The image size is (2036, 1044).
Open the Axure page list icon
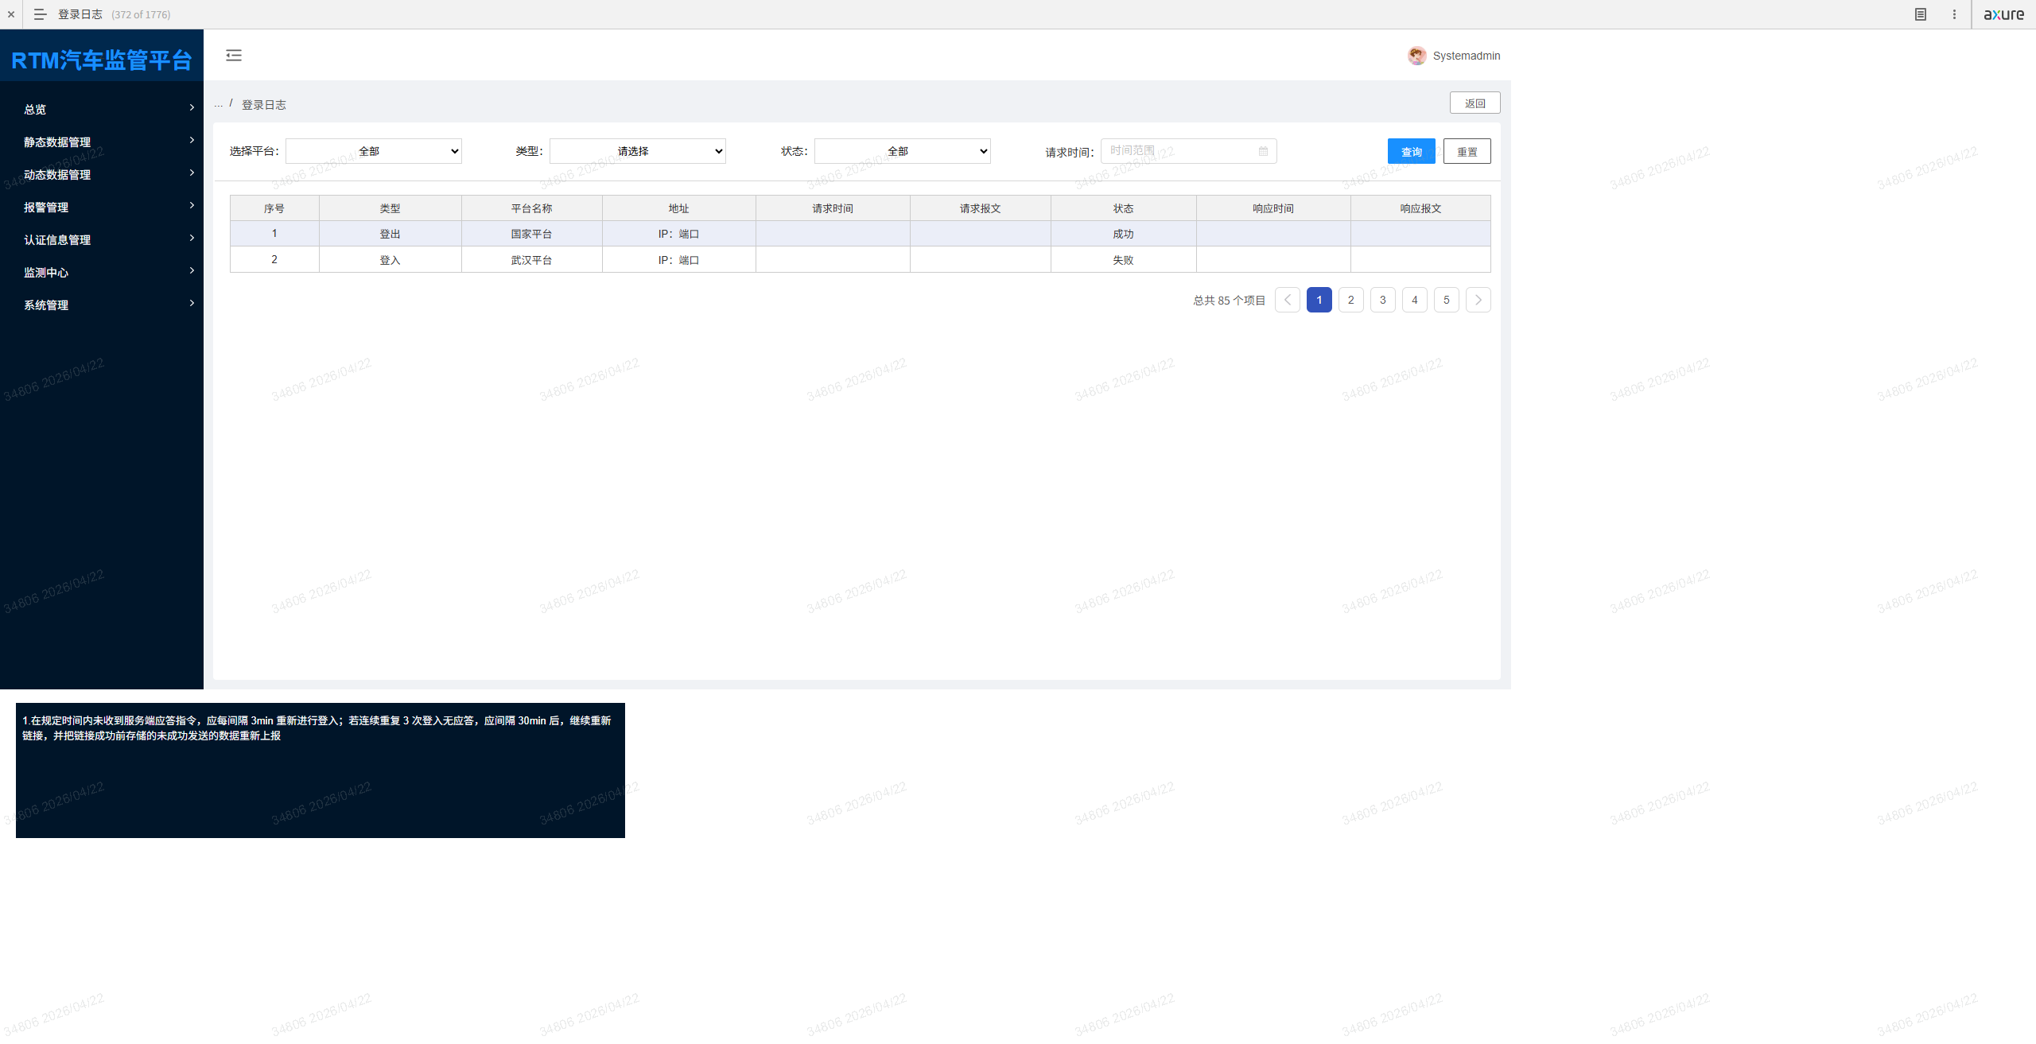pos(40,14)
